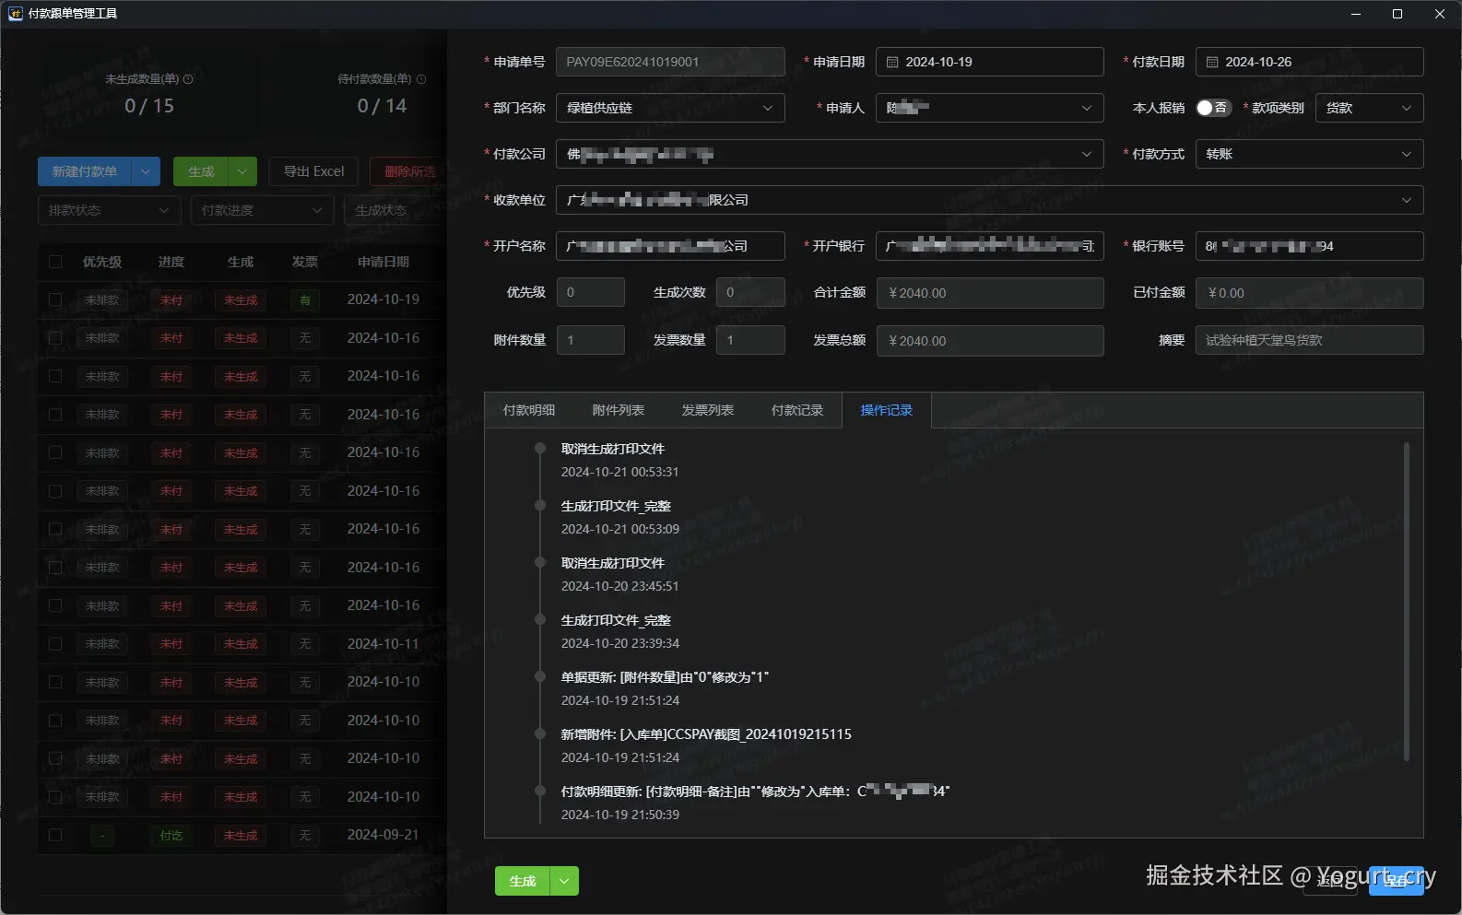The image size is (1462, 915).
Task: Click the 0 / 14 pending payment count
Action: (383, 106)
